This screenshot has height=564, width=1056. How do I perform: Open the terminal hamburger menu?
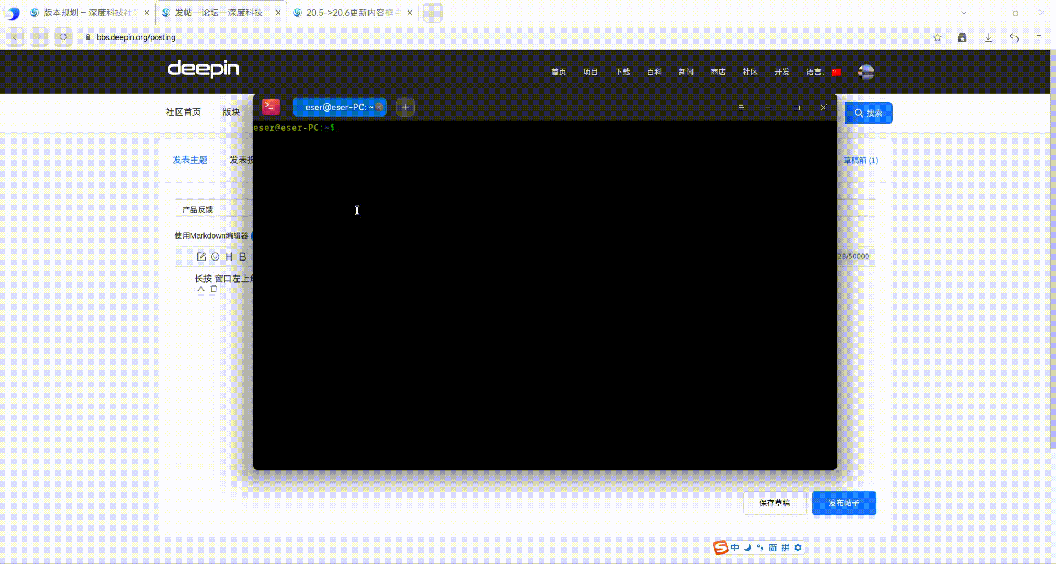(x=741, y=108)
